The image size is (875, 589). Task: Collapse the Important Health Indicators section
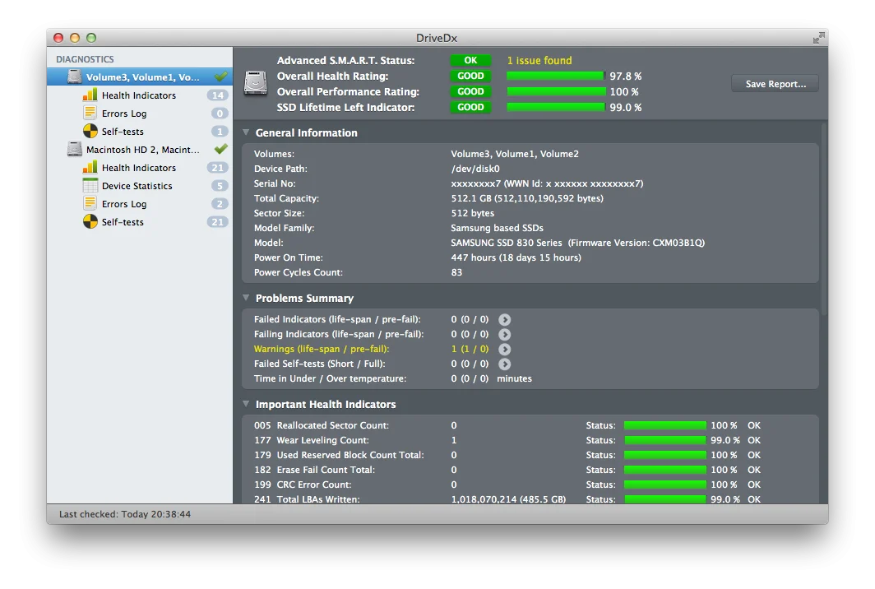click(246, 404)
